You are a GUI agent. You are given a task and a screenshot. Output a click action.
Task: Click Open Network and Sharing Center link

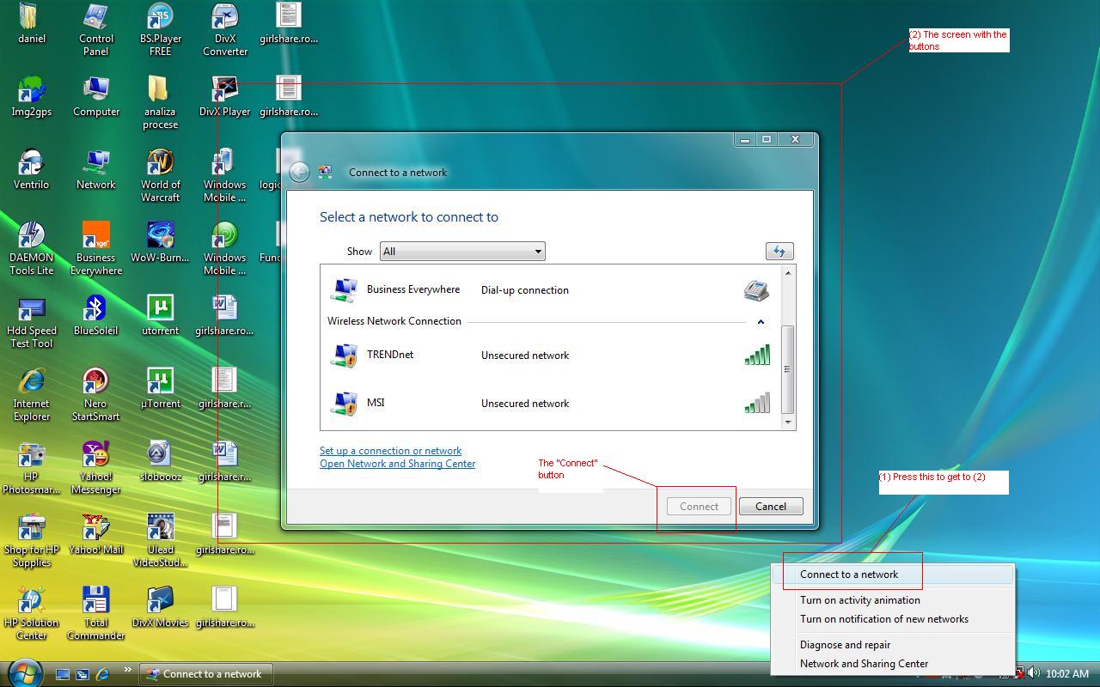click(x=397, y=464)
